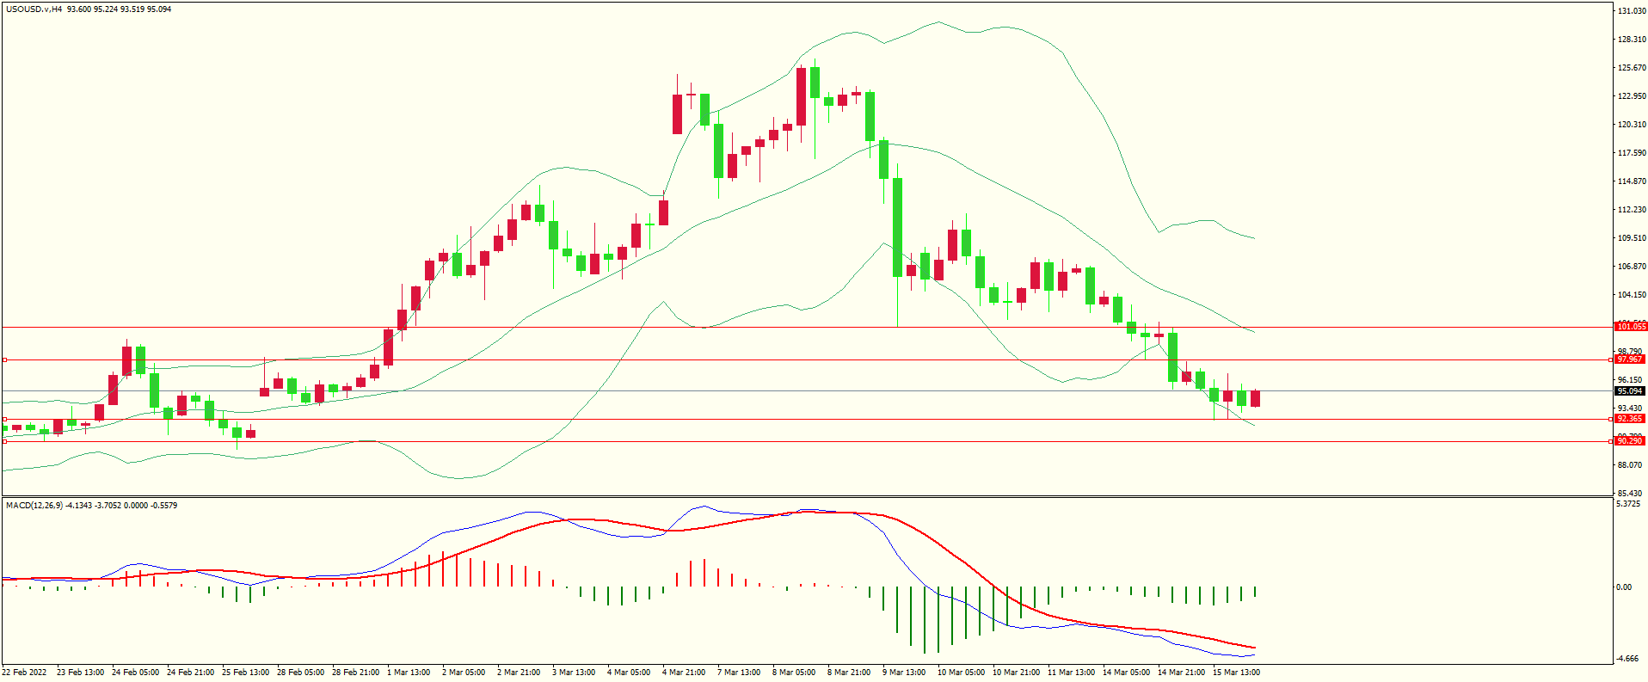Click the 0.00 MACD scale value
Viewport: 1648px width, 682px height.
pyautogui.click(x=1624, y=587)
